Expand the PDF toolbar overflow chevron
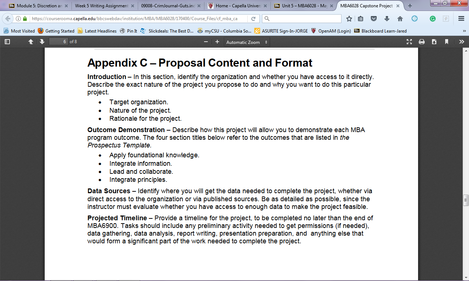The height and width of the screenshot is (281, 469). pos(461,42)
